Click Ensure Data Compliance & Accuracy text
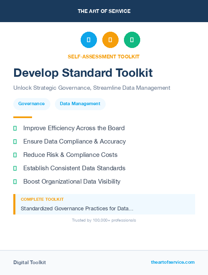 click(74, 141)
